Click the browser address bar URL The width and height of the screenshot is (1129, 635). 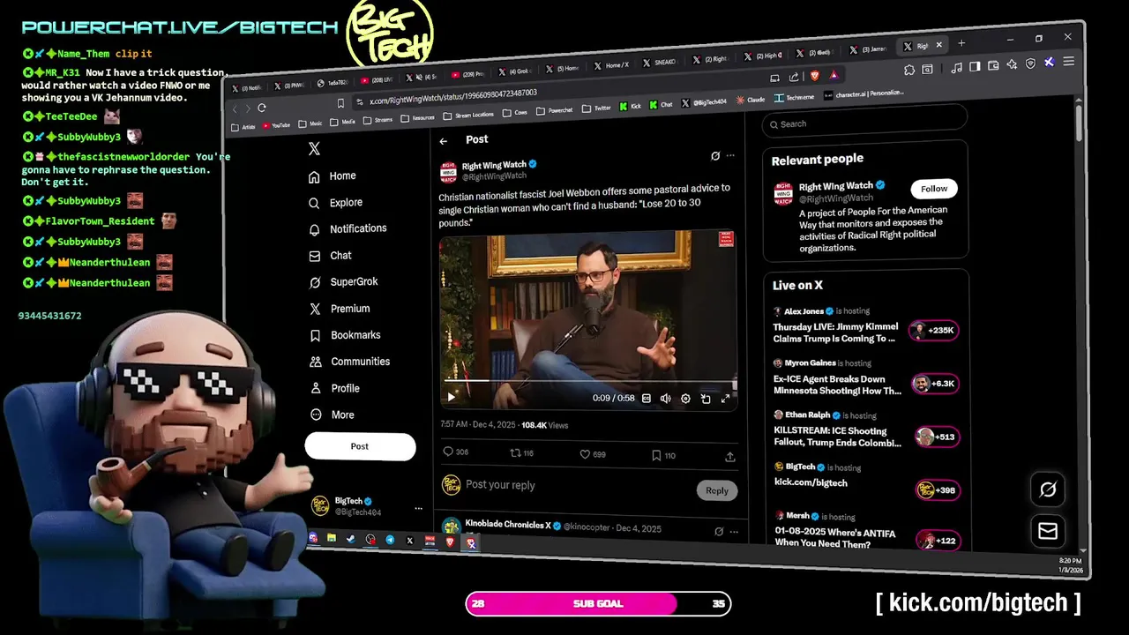point(453,95)
